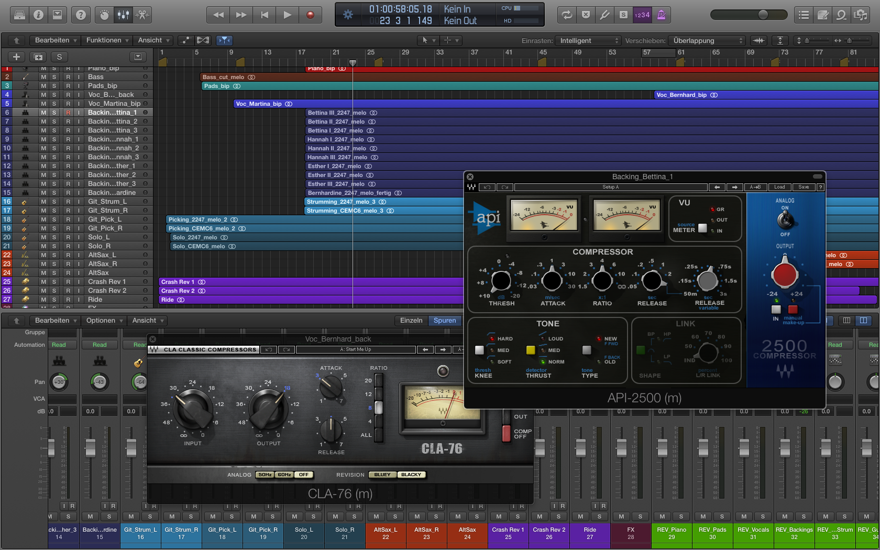
Task: Open the track header options dropdown
Action: [138, 57]
